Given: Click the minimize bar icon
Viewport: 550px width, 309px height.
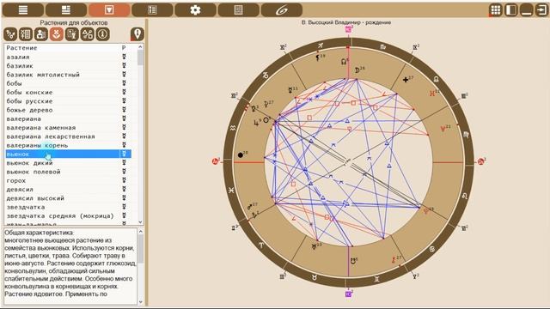Looking at the screenshot, I should (527, 9).
